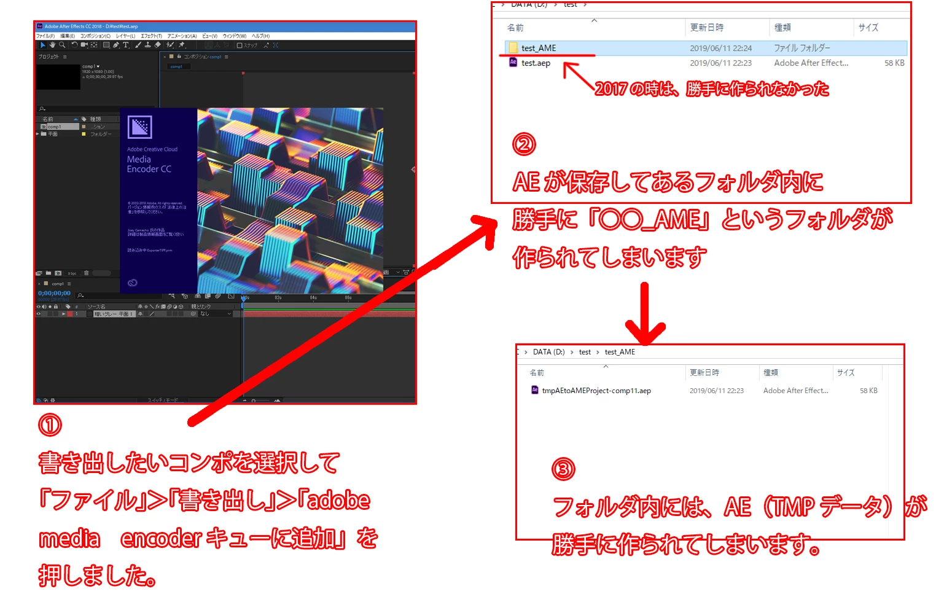Select the Pan Behind anchor point tool
Image resolution: width=936 pixels, height=610 pixels.
click(94, 45)
